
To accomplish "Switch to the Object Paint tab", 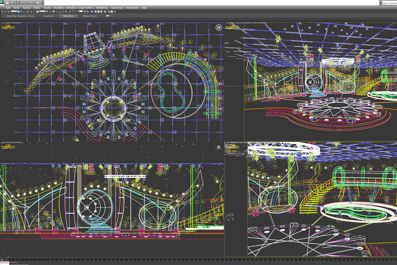I will tap(90, 16).
